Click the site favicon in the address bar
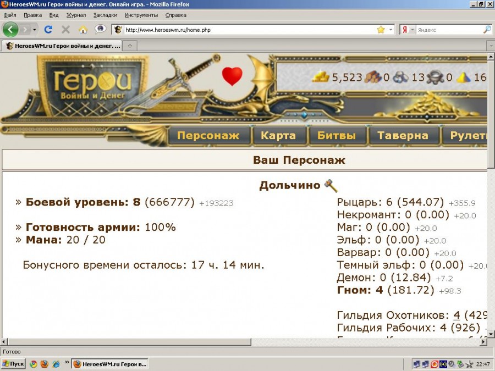 [118, 30]
